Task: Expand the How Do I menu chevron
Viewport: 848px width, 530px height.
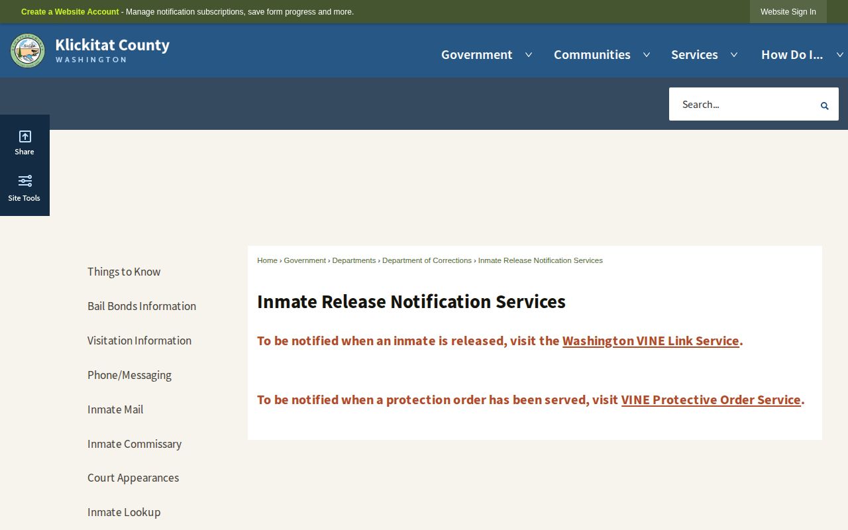Action: click(x=841, y=55)
